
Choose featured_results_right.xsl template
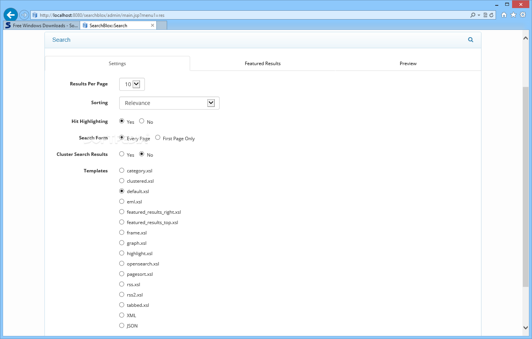click(x=122, y=212)
